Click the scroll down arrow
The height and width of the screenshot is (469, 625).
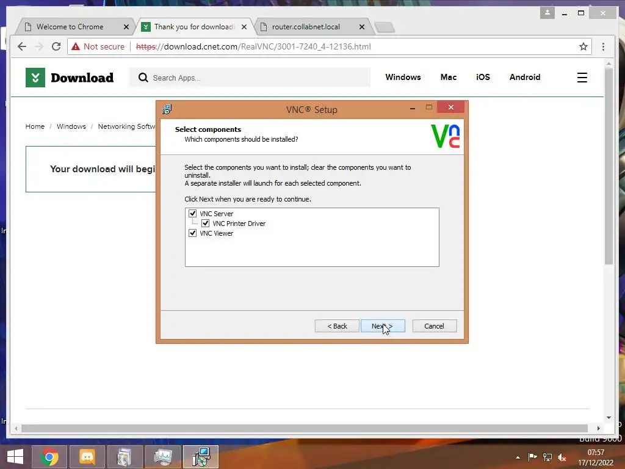(609, 418)
